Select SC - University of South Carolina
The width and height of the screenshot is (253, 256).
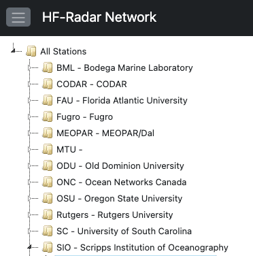124,231
